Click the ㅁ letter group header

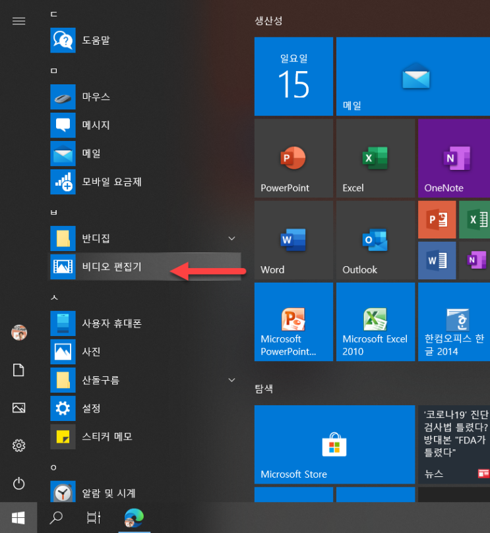click(54, 70)
